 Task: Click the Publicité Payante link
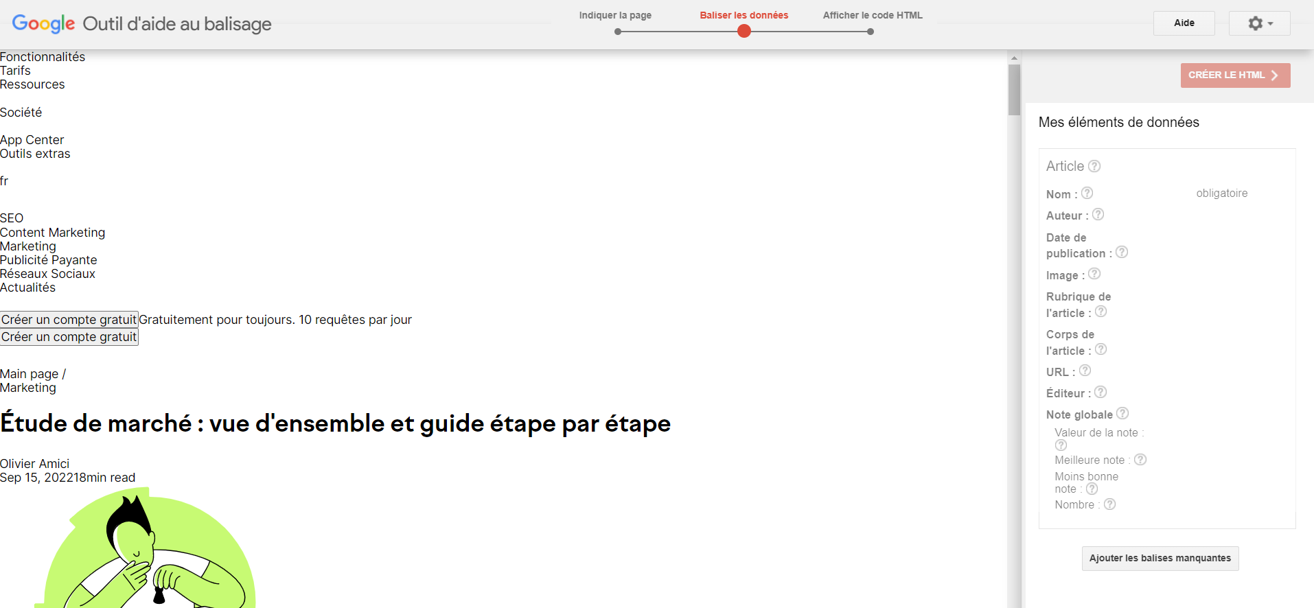48,260
